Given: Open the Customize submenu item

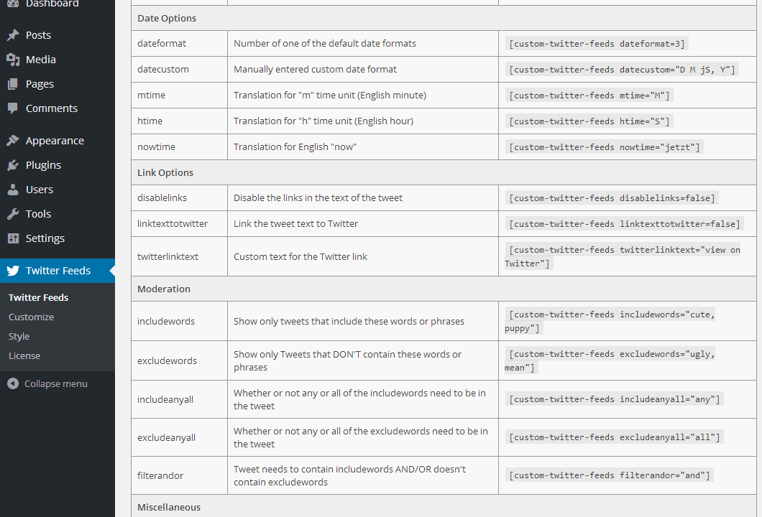Looking at the screenshot, I should (x=31, y=317).
